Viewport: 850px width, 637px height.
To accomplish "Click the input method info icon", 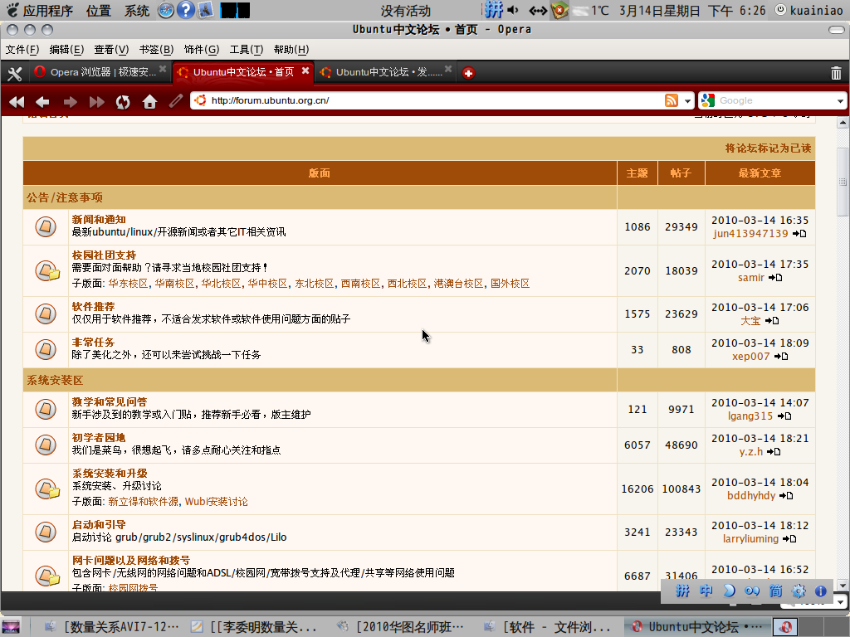I will 821,591.
